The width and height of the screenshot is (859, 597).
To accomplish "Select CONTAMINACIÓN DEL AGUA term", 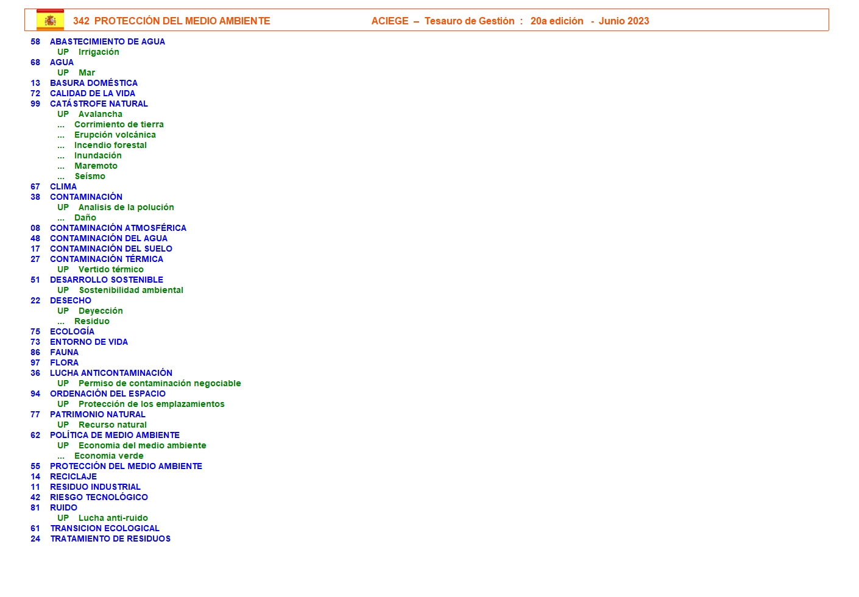I will point(108,238).
